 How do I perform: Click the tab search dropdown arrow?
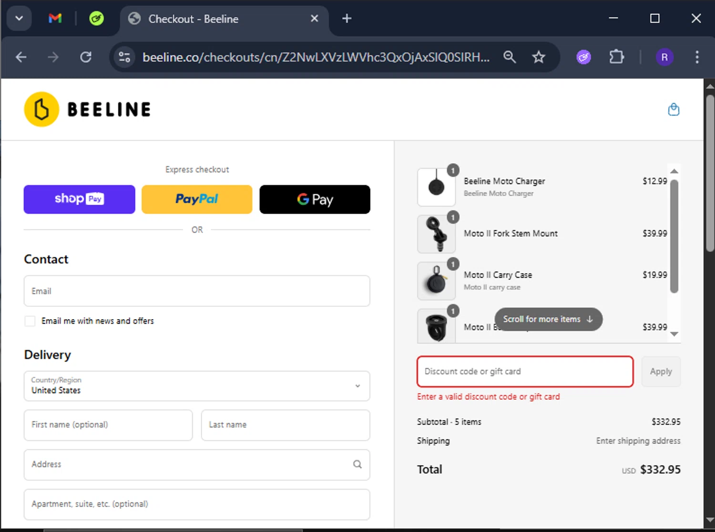tap(19, 19)
